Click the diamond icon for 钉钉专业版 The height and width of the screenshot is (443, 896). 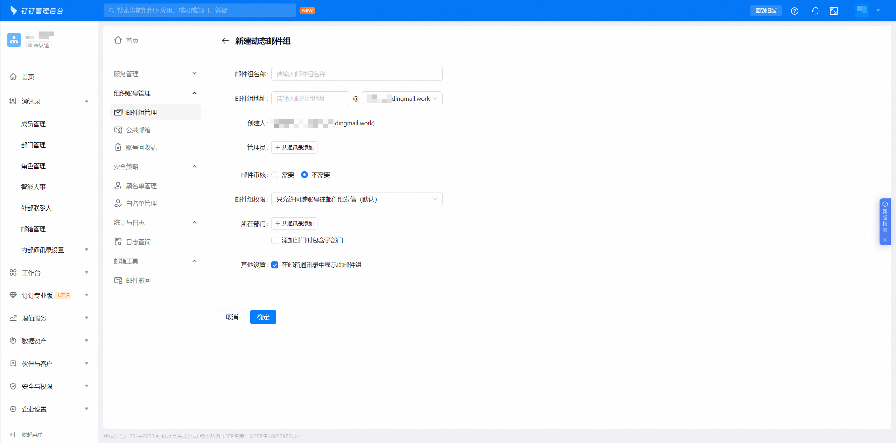tap(13, 295)
